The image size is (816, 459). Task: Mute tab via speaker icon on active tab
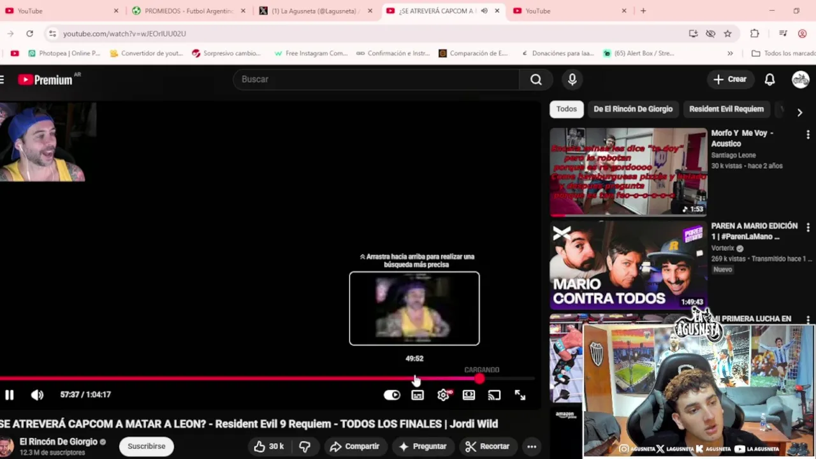[484, 11]
